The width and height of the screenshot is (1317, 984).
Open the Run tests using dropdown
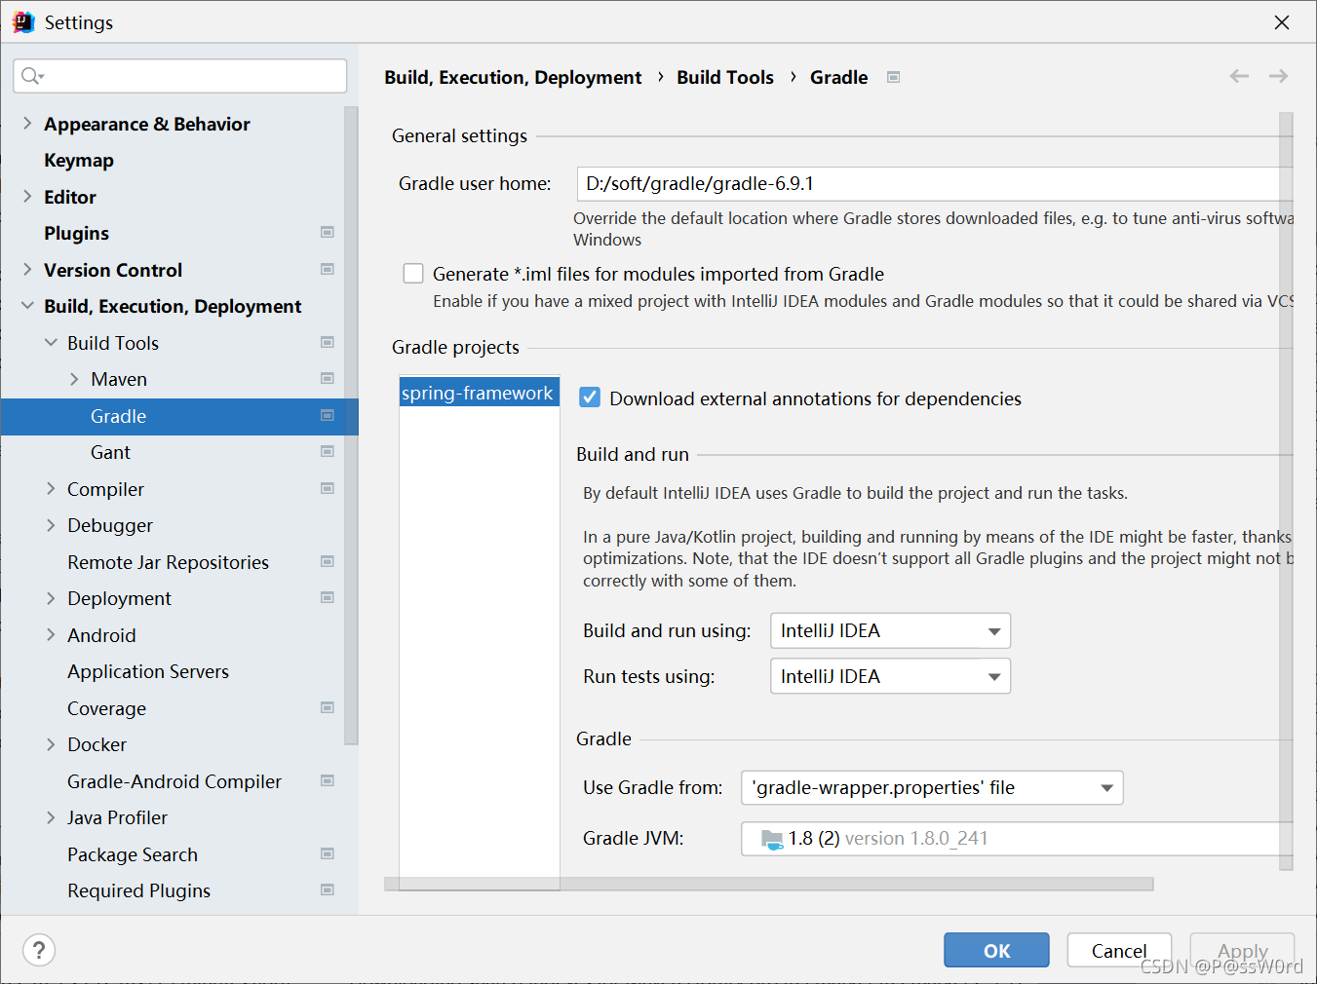(x=890, y=676)
